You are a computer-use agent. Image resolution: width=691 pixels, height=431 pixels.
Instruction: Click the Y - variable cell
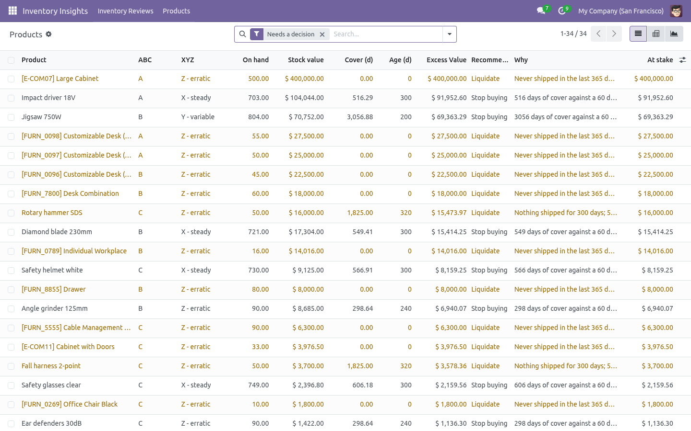point(198,117)
